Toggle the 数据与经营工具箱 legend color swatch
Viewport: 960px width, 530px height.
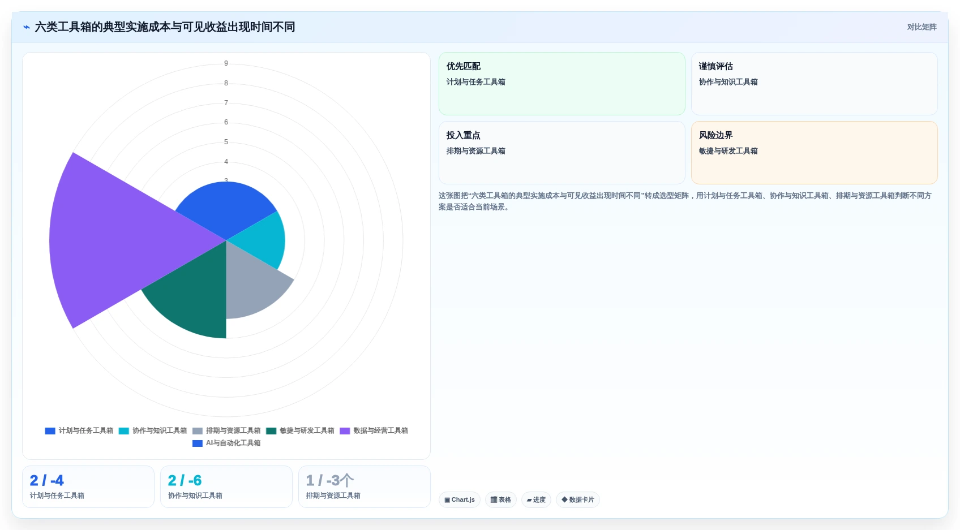point(345,431)
